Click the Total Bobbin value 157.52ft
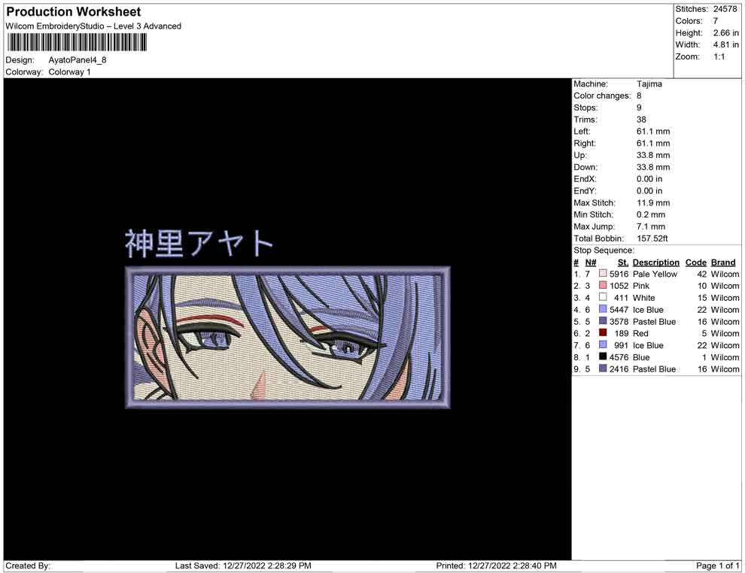Screen dimensions: 745x573 tap(652, 238)
